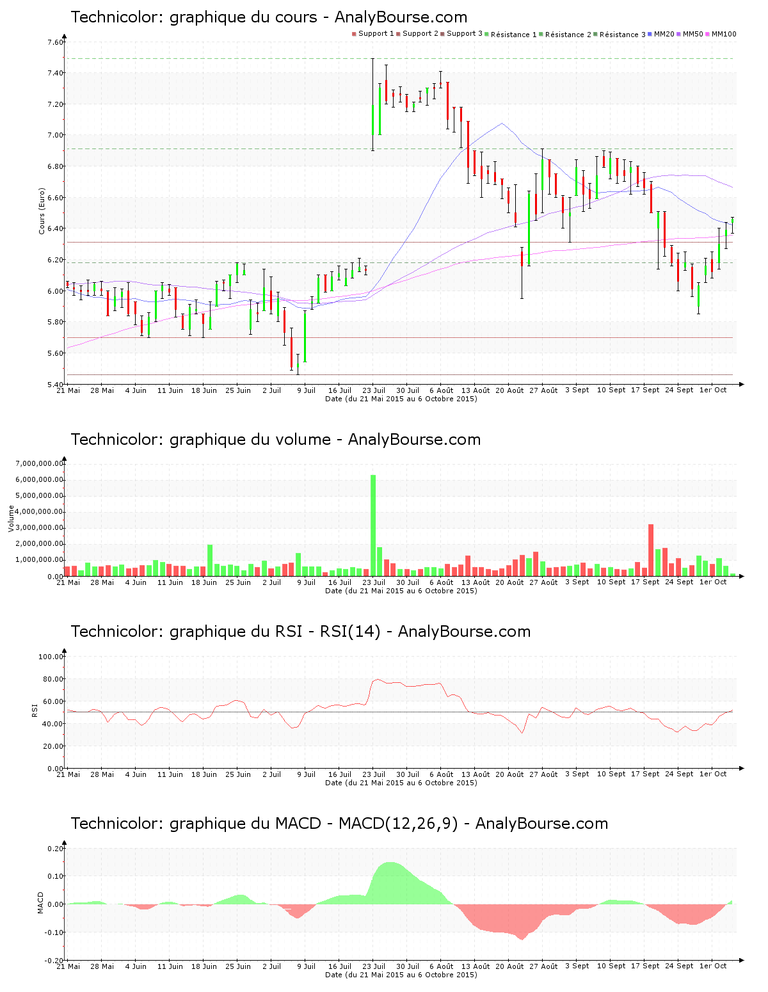Click the -0.10 value on MACD axis
The image size is (768, 992).
click(54, 932)
